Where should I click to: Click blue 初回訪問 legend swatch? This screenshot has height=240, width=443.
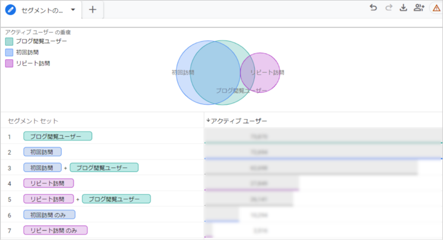click(9, 52)
